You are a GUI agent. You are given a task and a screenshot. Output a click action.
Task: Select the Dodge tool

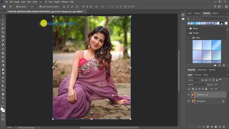3,73
